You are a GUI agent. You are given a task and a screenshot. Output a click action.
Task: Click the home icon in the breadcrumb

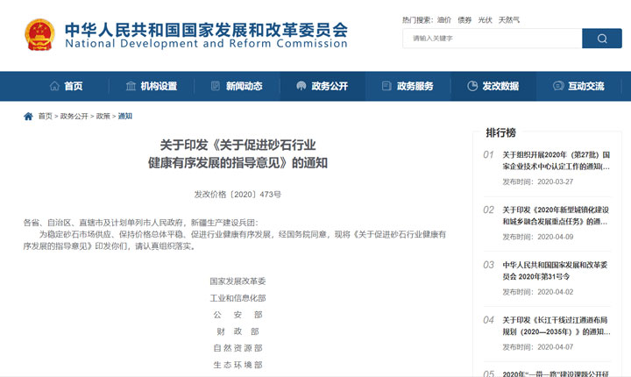tap(28, 116)
